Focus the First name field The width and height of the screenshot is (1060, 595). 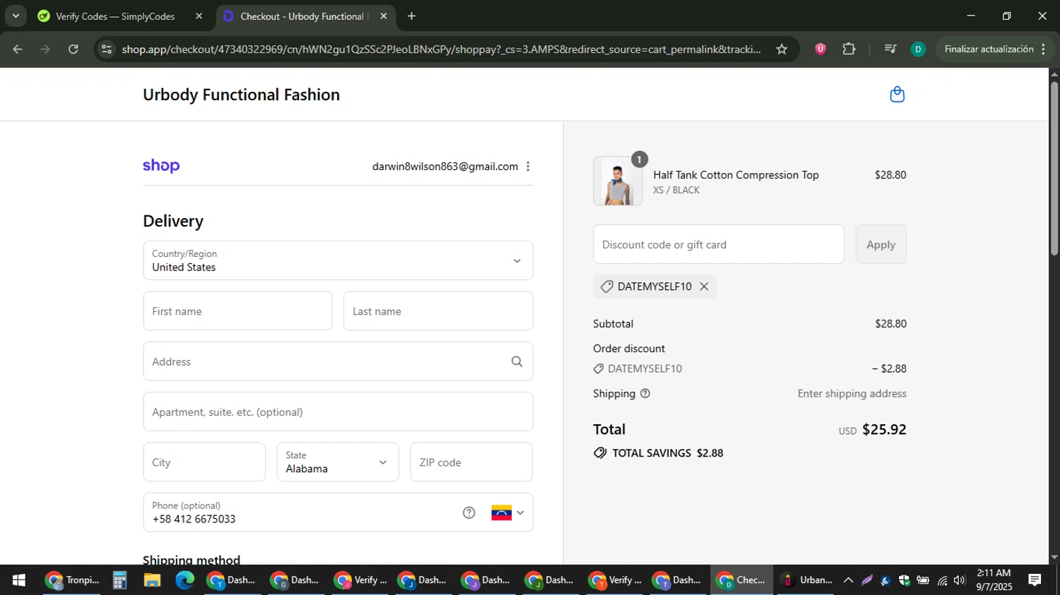click(x=237, y=311)
